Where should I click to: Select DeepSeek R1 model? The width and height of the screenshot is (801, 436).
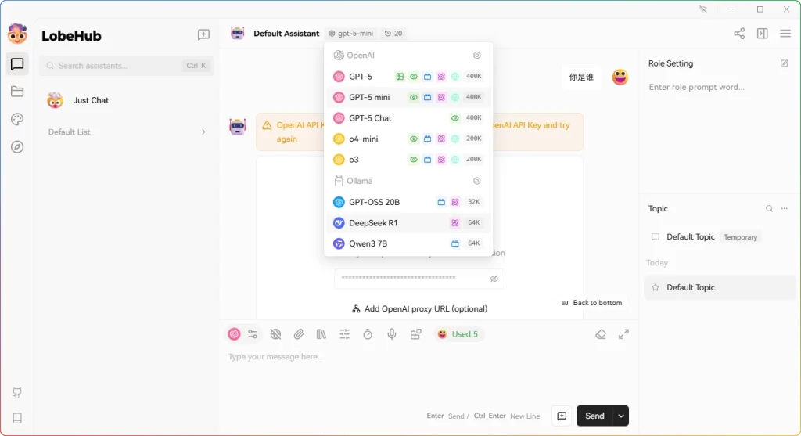408,223
